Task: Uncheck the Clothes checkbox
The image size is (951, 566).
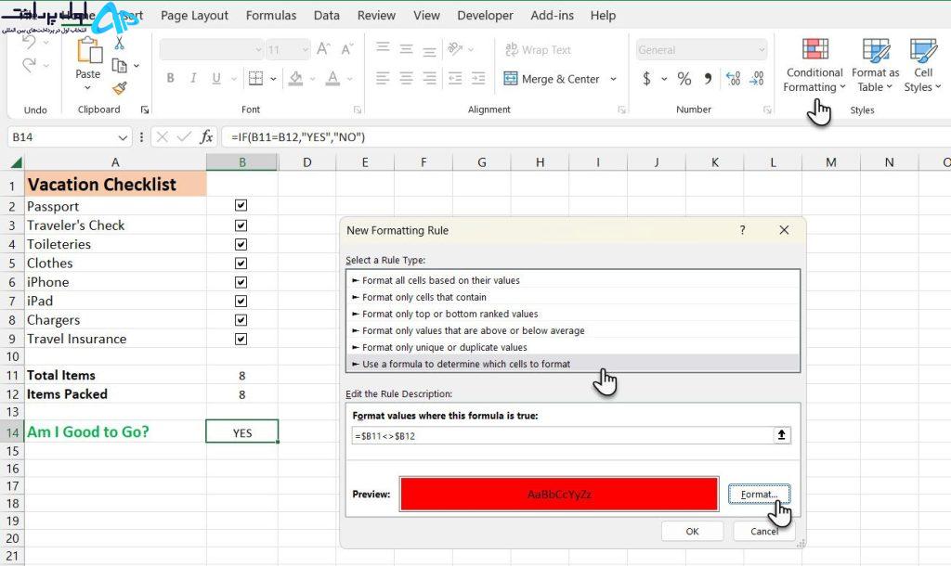Action: (241, 263)
